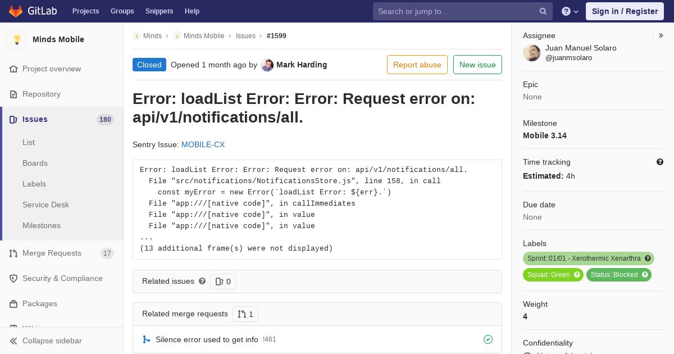This screenshot has width=674, height=354.
Task: Open the MOBILE-CX Sentry issue link
Action: coord(203,144)
